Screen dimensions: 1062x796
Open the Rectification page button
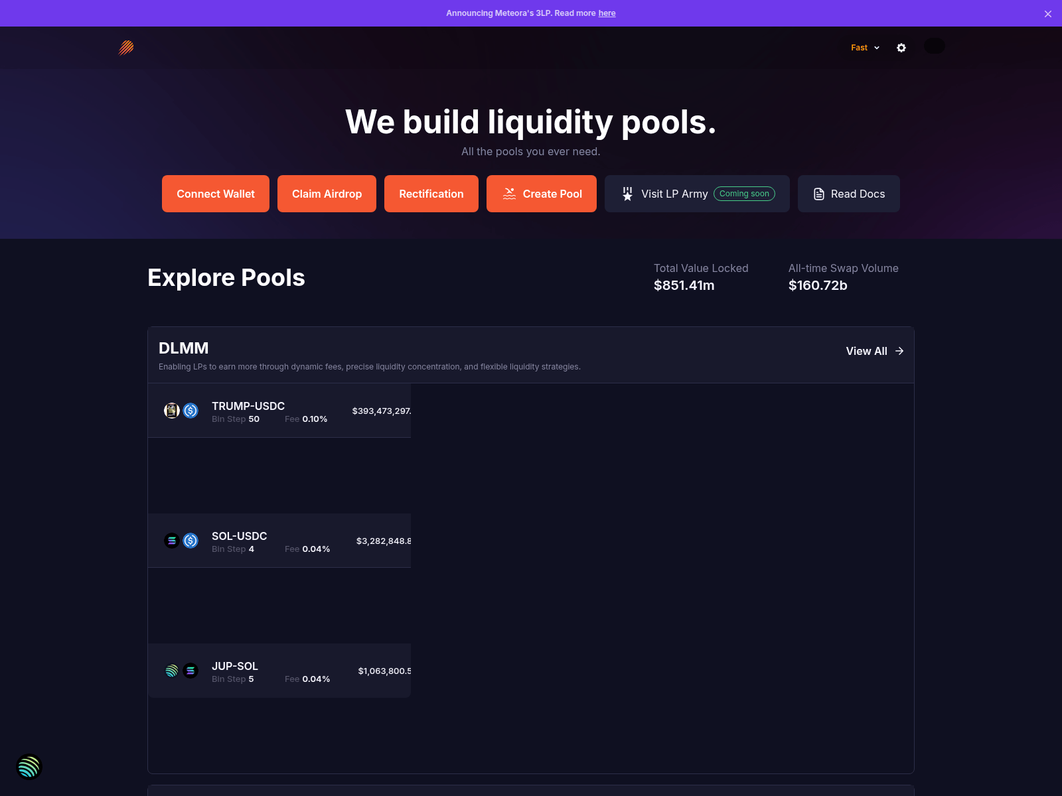pyautogui.click(x=431, y=194)
